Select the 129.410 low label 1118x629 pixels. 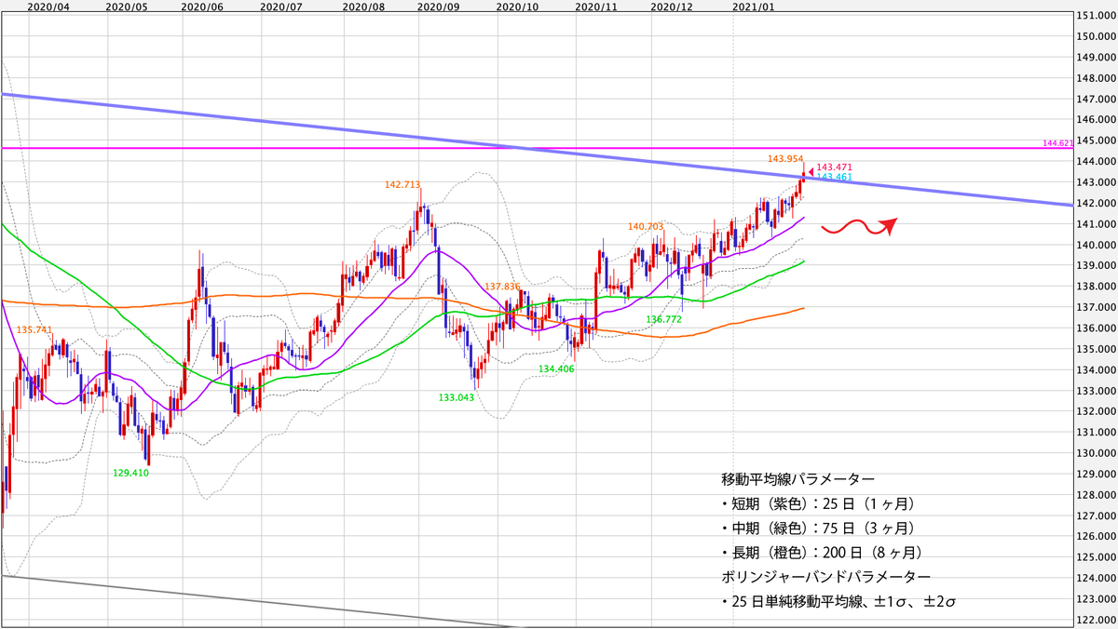[x=131, y=473]
